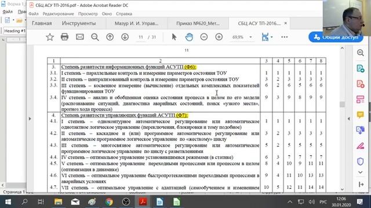Launch Google Chrome from taskbar
The height and width of the screenshot is (208, 371).
[x=109, y=202]
